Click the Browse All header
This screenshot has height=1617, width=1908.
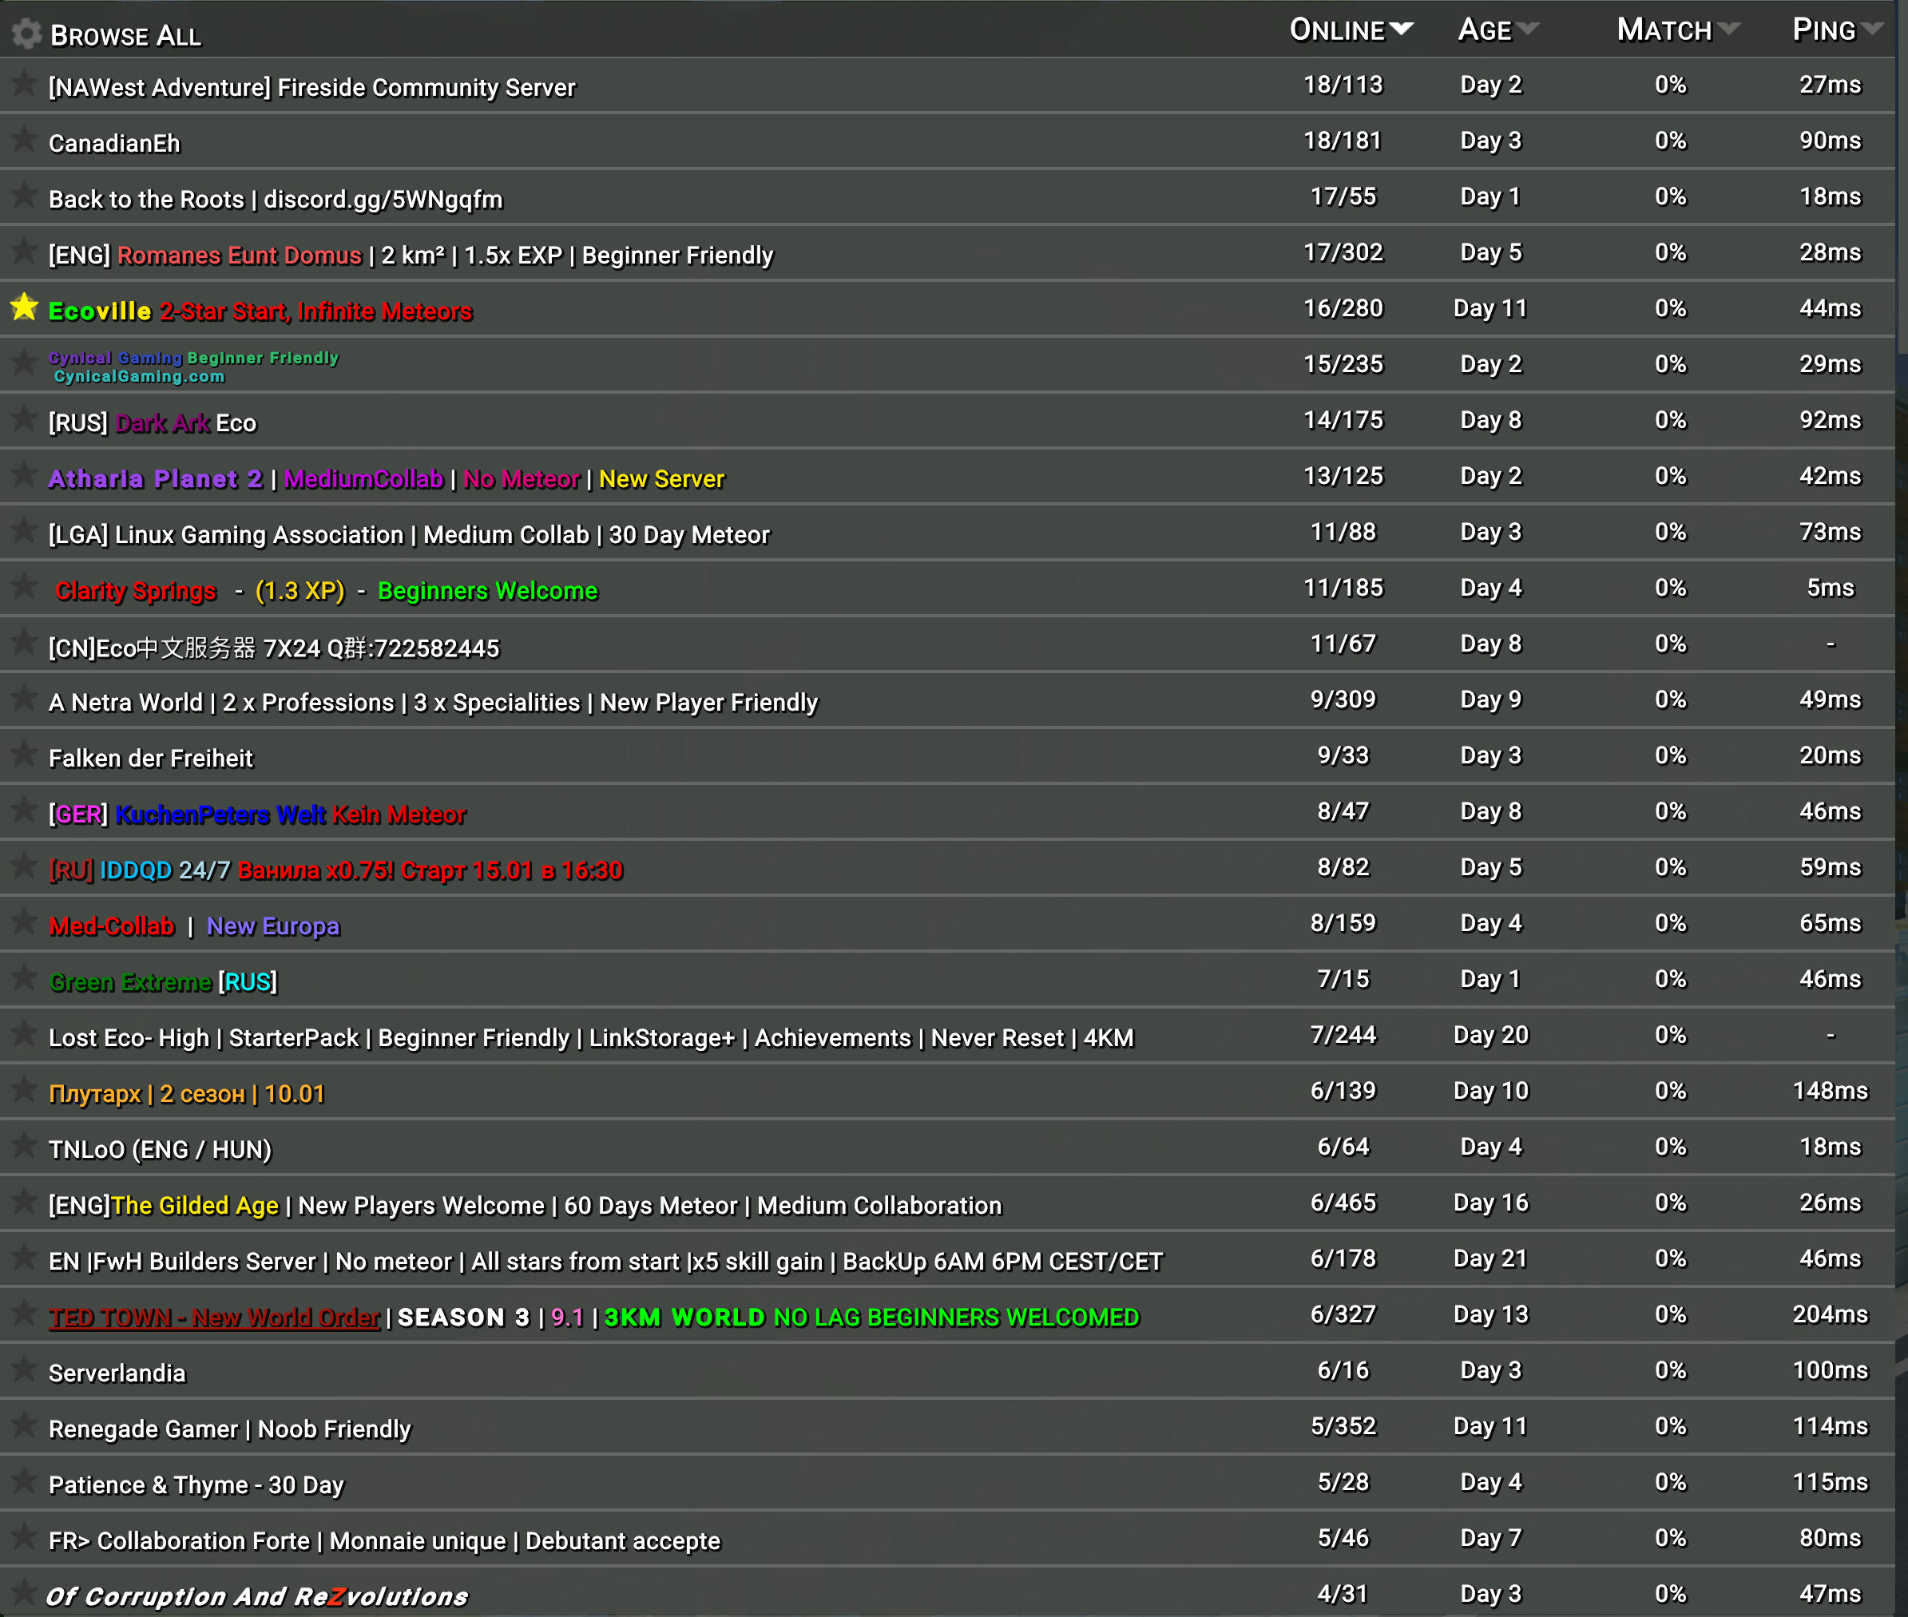coord(128,35)
